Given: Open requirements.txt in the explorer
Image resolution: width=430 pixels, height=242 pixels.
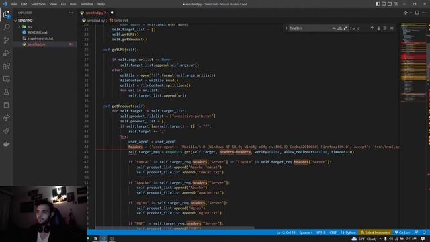Looking at the screenshot, I should (45, 38).
